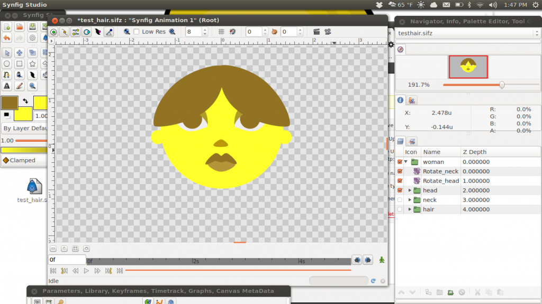Switch to the Canvas Browser tab beside Layers

coord(412,141)
